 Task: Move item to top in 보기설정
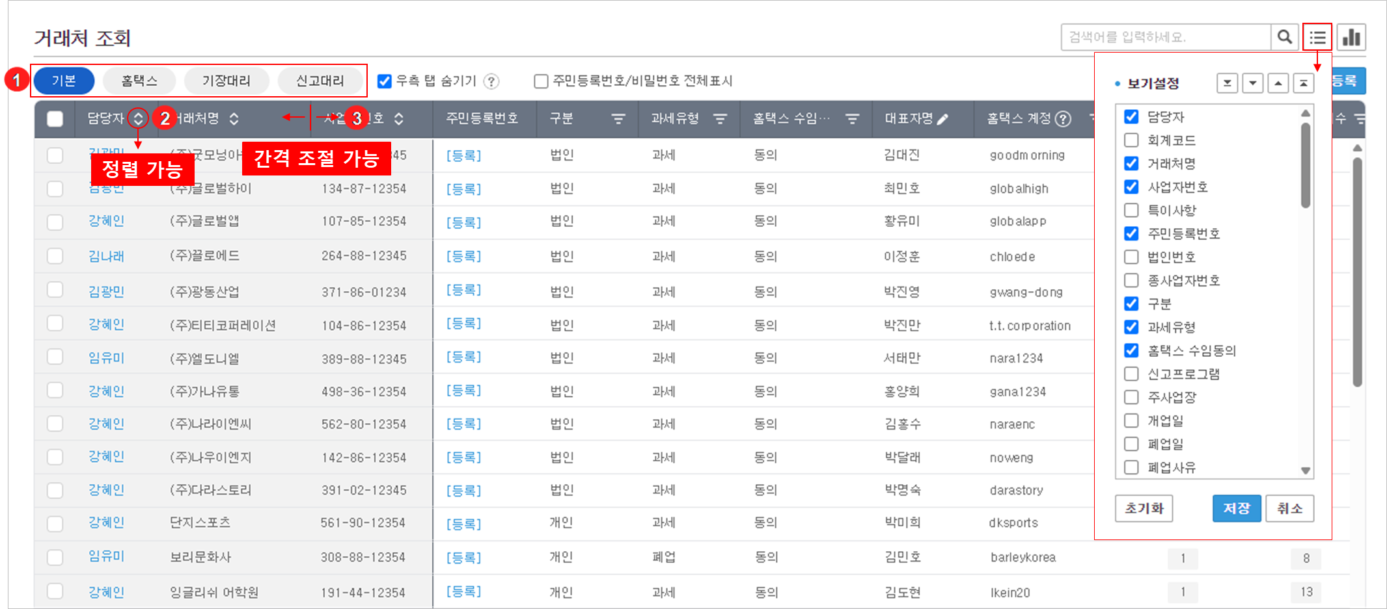(1303, 83)
